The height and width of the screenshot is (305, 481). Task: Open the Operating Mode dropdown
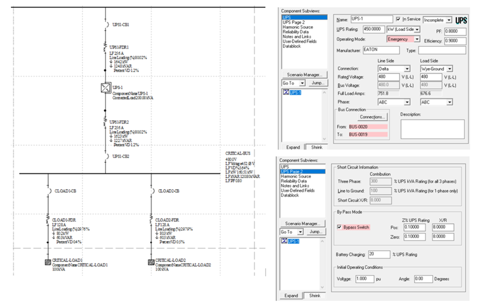[x=417, y=39]
